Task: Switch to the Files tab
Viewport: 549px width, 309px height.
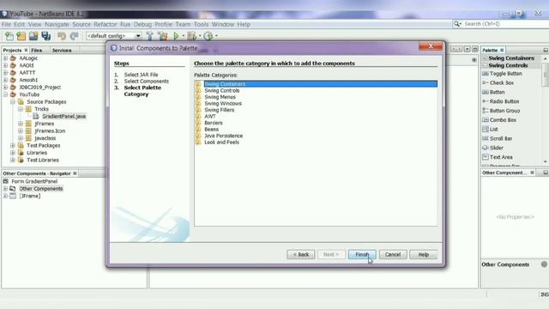Action: tap(36, 50)
